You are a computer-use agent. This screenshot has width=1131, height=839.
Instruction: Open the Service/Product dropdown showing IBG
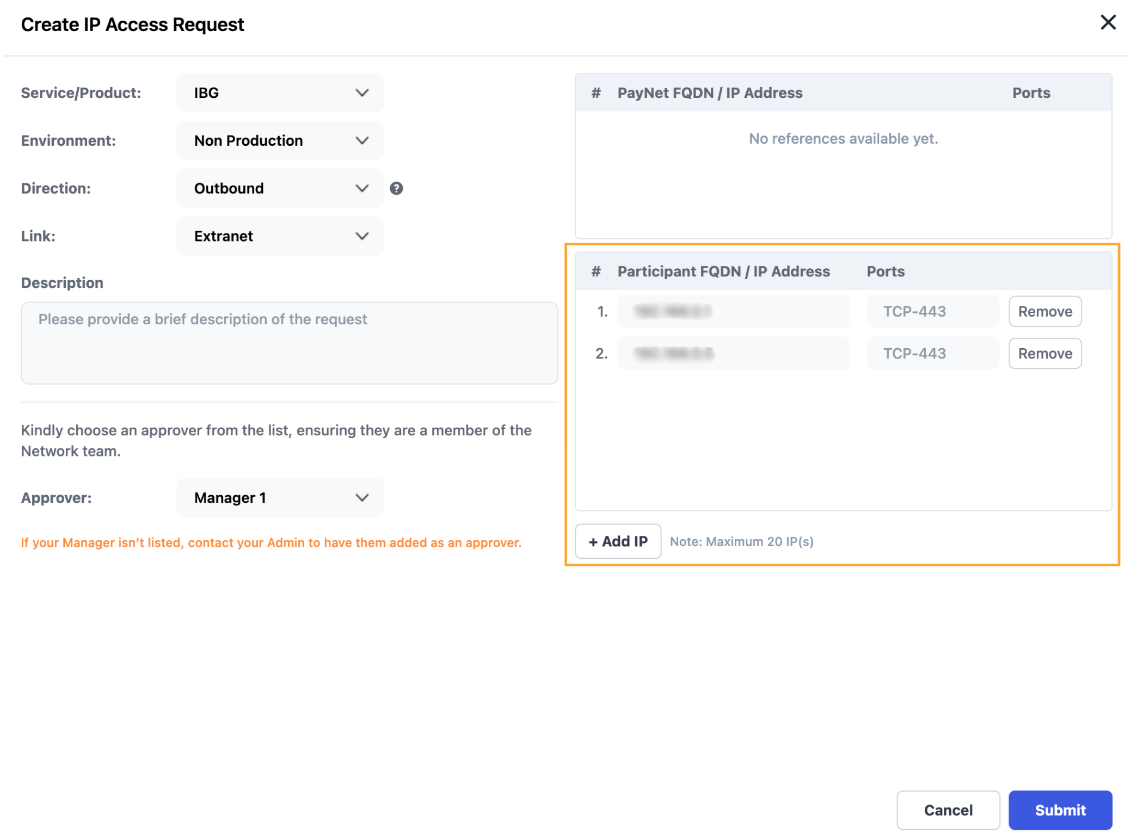pyautogui.click(x=279, y=92)
